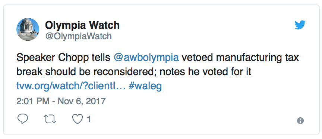Open the @awbolympia mention
The image size is (322, 139).
pyautogui.click(x=146, y=58)
